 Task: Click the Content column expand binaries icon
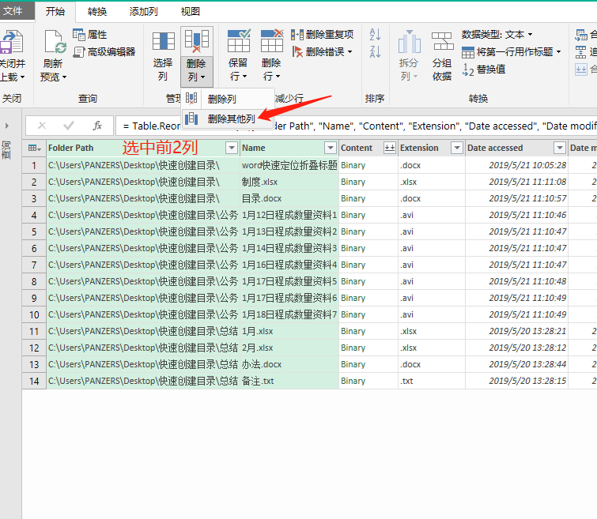389,148
